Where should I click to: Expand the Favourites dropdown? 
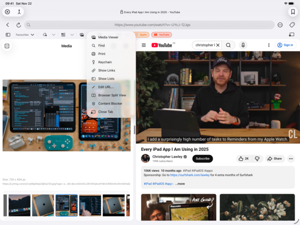point(25,35)
